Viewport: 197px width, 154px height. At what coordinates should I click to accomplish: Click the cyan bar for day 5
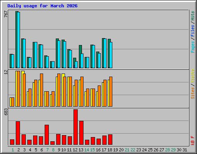click(x=36, y=55)
